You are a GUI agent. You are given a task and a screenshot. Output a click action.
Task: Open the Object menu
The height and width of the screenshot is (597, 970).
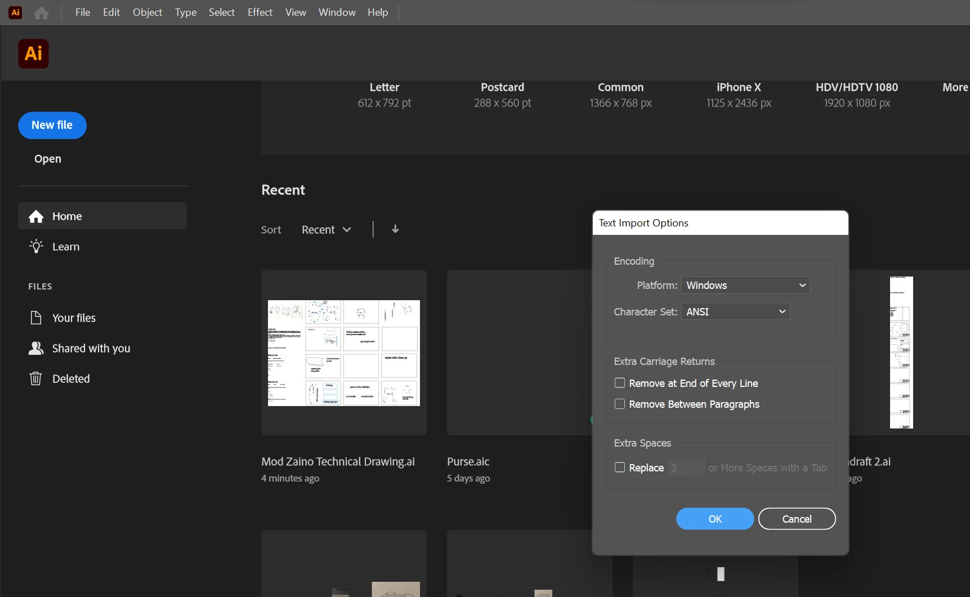[147, 12]
